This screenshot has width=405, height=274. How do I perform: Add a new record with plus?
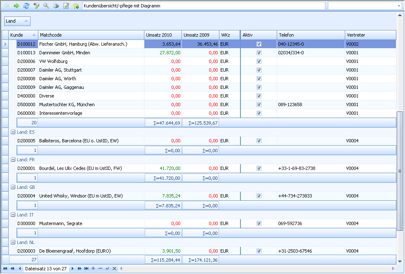pyautogui.click(x=93, y=269)
